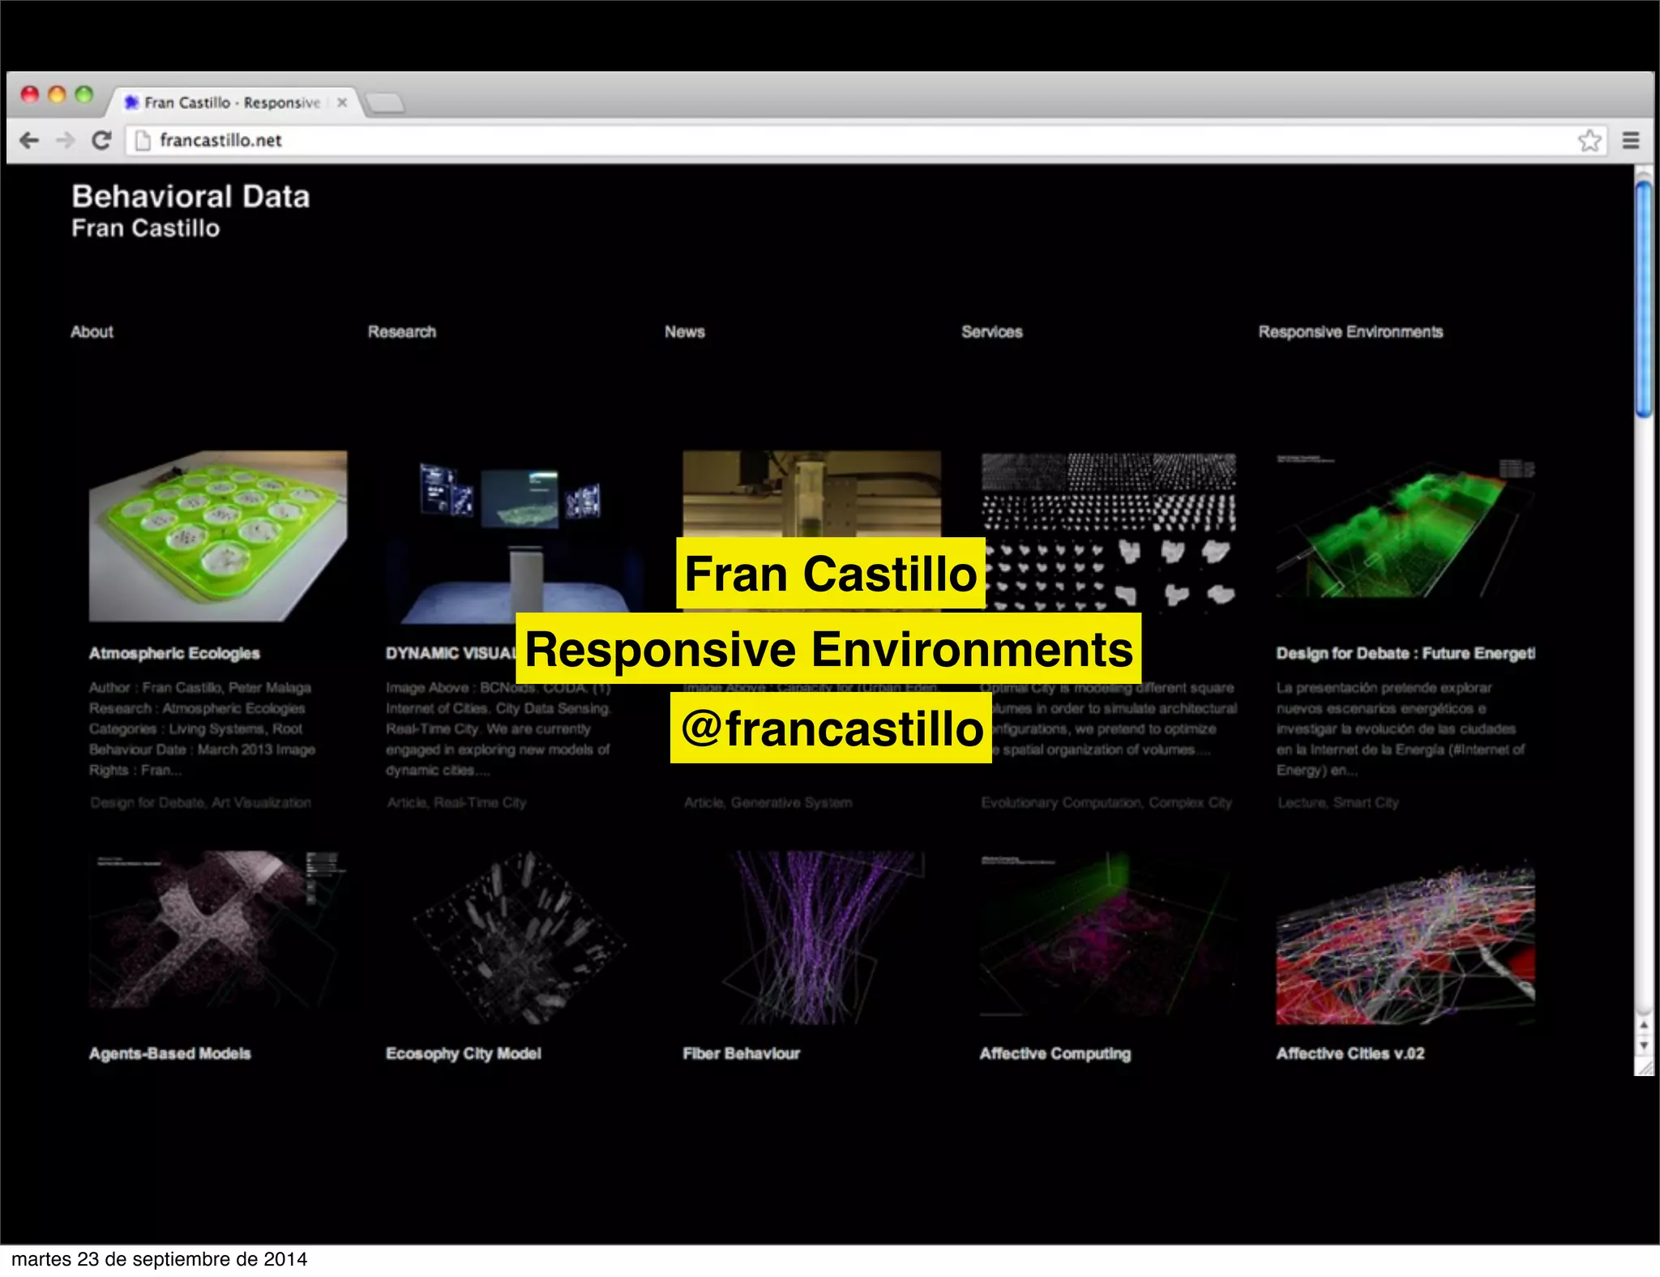Click the window resize grip at bottom corner
Image resolution: width=1660 pixels, height=1277 pixels.
1645,1068
